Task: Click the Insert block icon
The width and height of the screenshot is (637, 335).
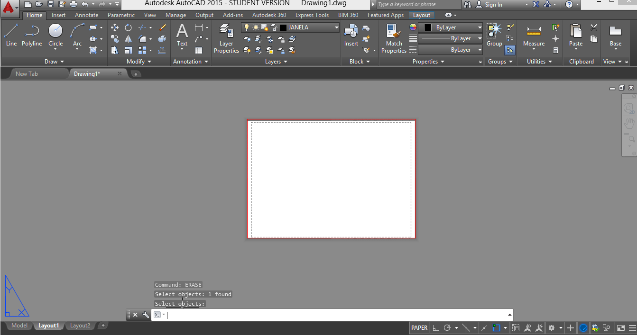Action: [x=351, y=35]
